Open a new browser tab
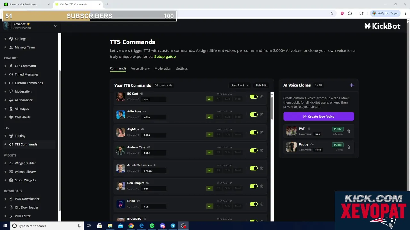The height and width of the screenshot is (230, 410). [x=107, y=4]
